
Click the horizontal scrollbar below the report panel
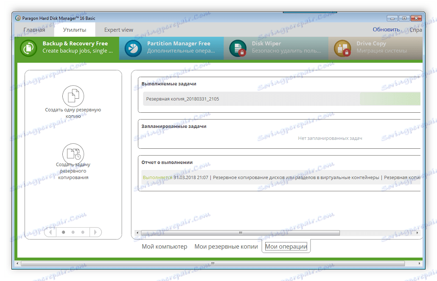pyautogui.click(x=240, y=233)
